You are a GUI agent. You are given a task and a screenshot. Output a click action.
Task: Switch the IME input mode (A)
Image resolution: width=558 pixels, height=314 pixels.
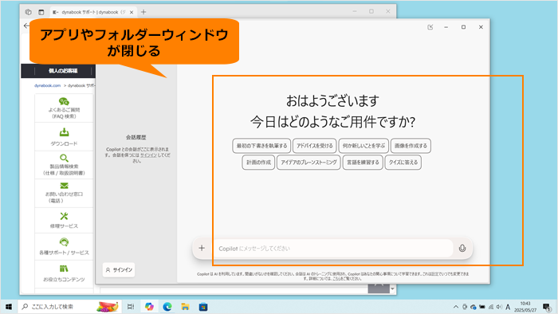[508, 307]
